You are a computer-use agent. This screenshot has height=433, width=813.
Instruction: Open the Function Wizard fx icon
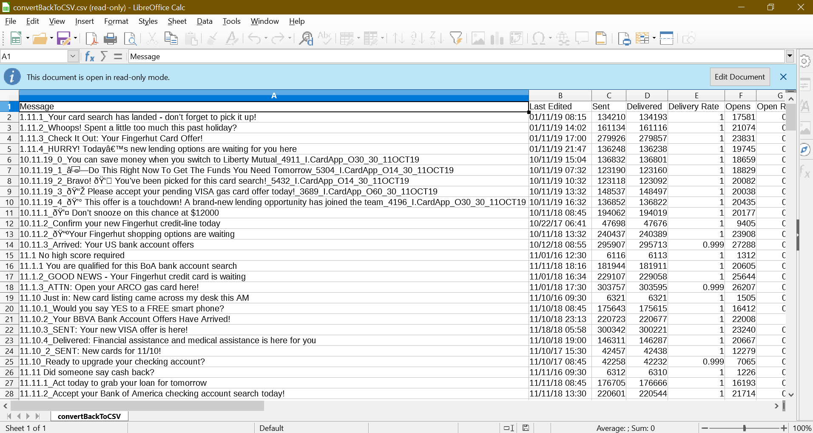click(90, 57)
